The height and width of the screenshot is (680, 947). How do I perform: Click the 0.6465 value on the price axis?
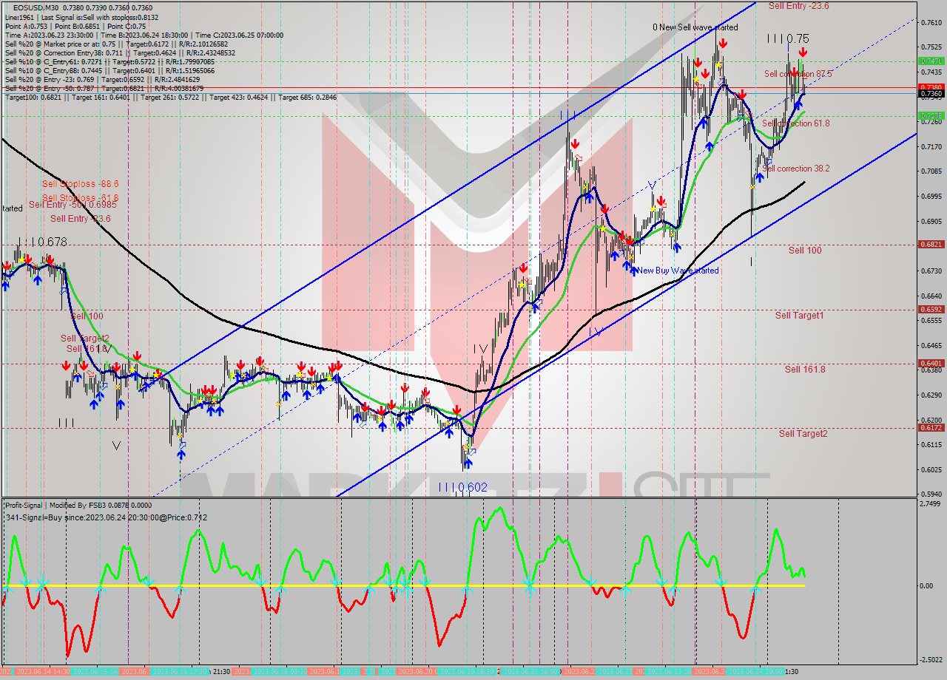(930, 345)
